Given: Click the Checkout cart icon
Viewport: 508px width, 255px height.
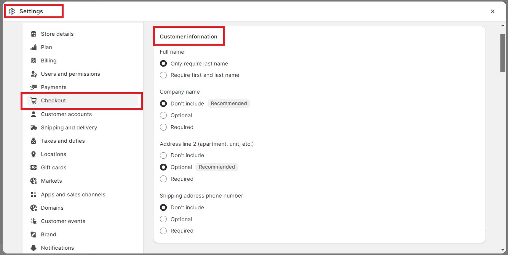Looking at the screenshot, I should 34,100.
